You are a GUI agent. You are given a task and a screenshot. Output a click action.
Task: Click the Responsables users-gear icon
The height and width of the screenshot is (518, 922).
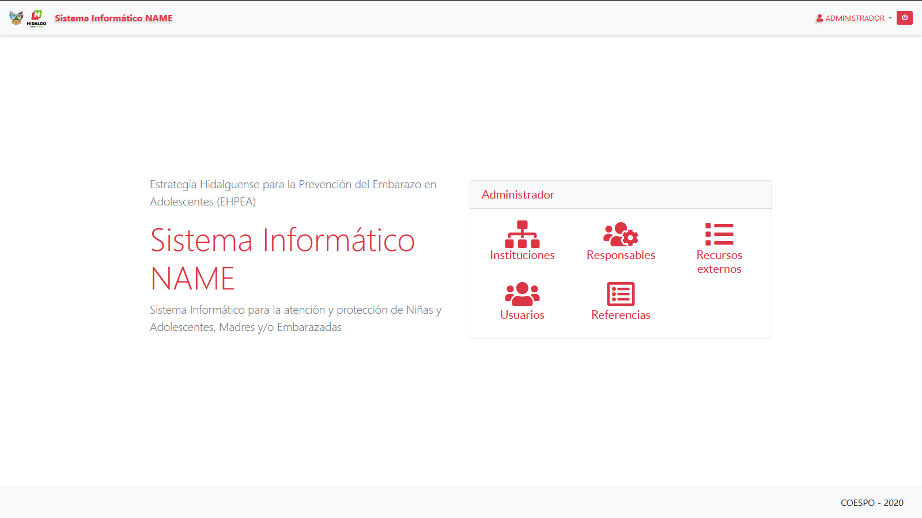coord(621,234)
